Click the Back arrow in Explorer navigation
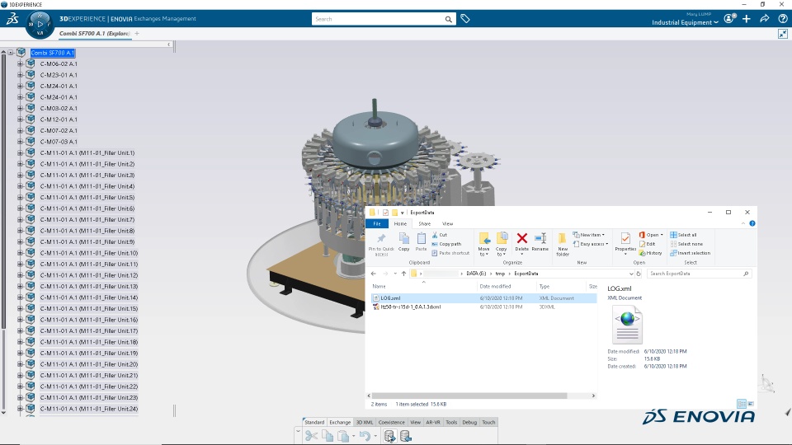 (373, 274)
